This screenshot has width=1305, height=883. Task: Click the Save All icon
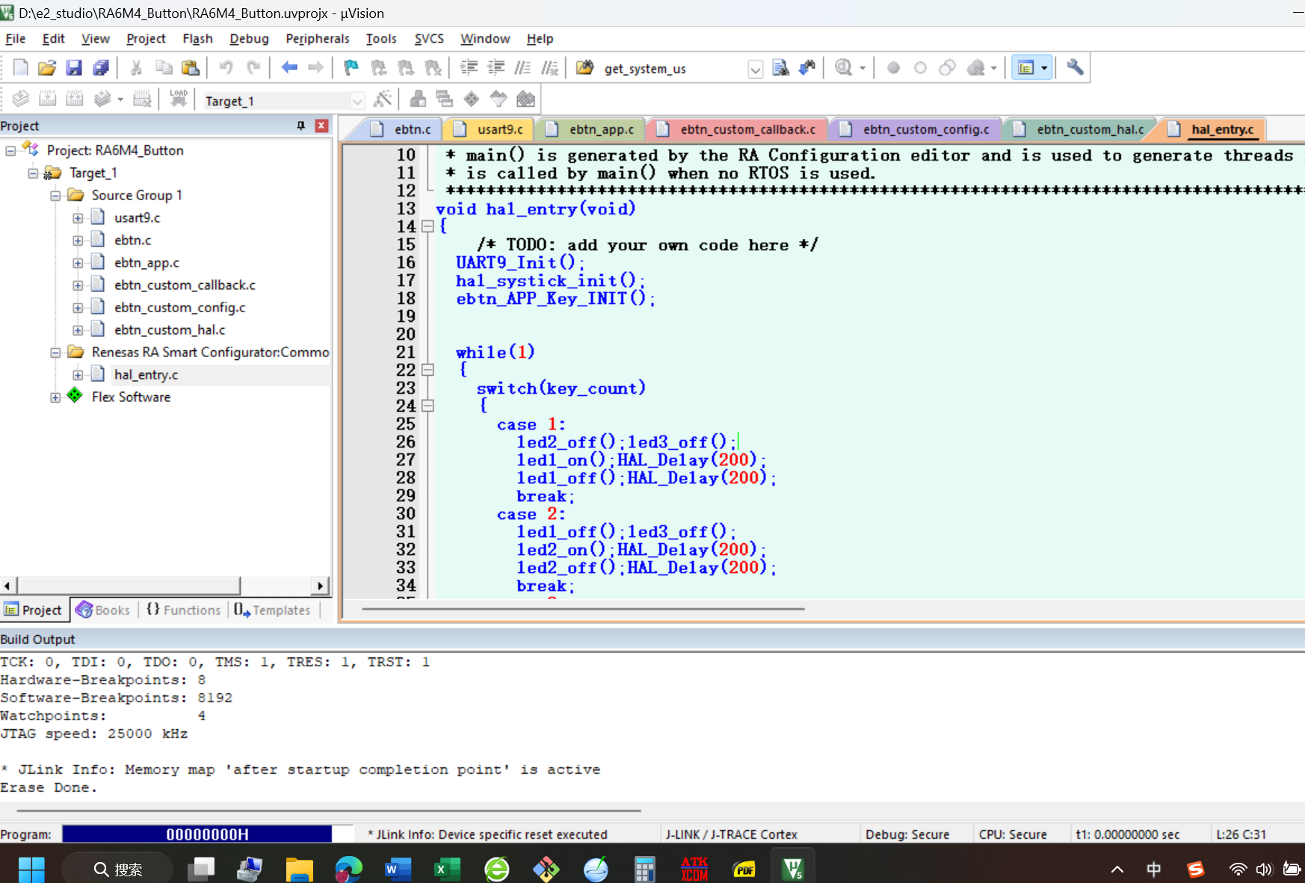(x=101, y=68)
